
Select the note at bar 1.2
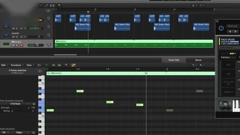click(80, 91)
